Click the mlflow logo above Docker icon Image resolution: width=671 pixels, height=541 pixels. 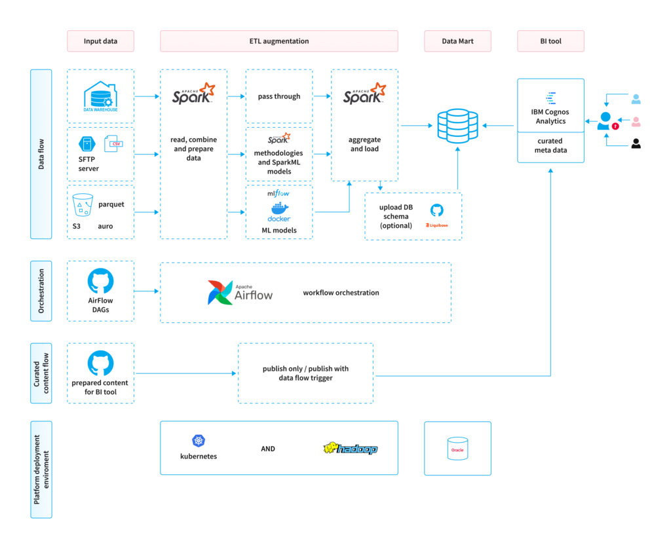[x=278, y=193]
